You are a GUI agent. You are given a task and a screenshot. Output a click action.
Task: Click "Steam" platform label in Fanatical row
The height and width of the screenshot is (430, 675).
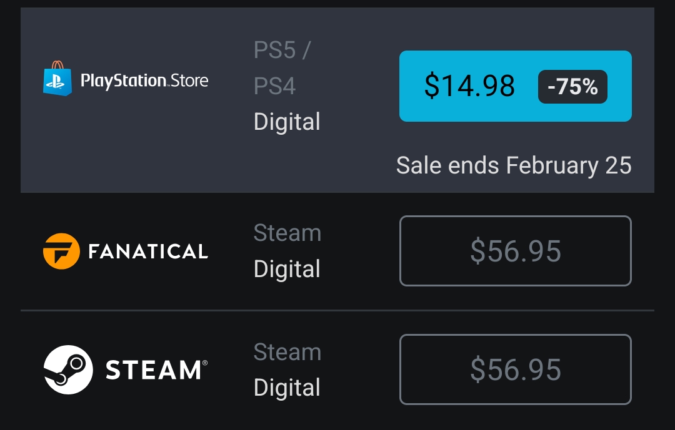click(287, 233)
